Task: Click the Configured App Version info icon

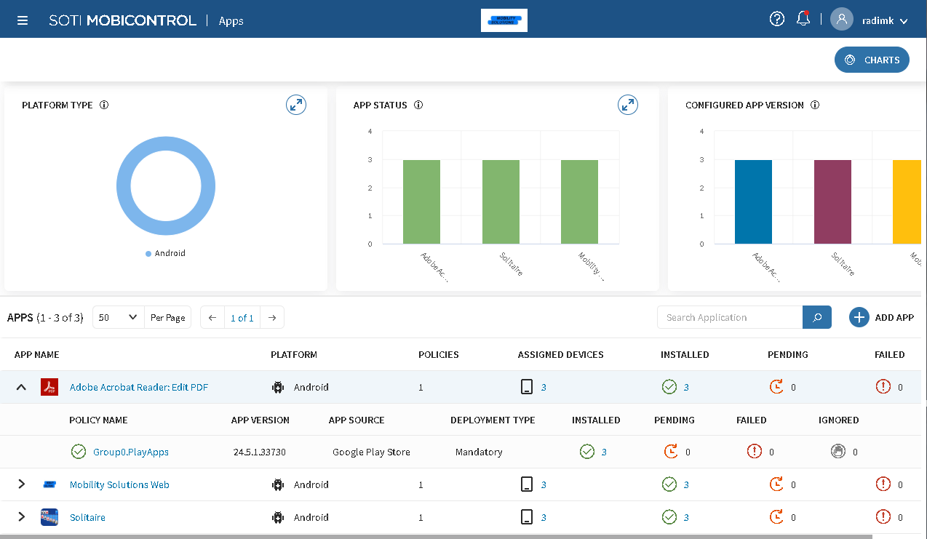Action: [x=815, y=105]
